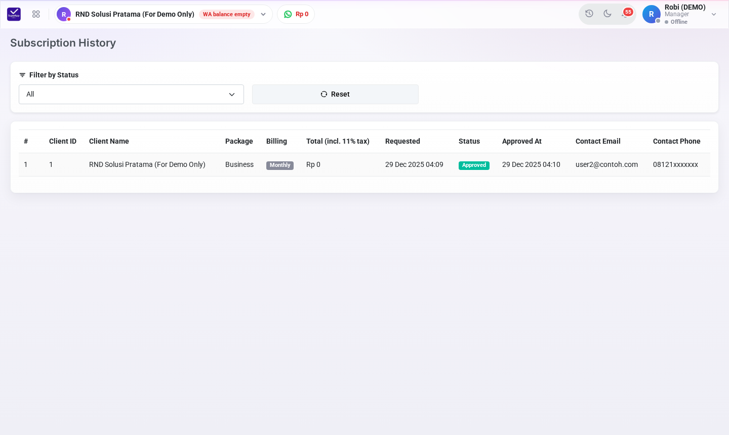Click the Package column header

click(x=239, y=141)
